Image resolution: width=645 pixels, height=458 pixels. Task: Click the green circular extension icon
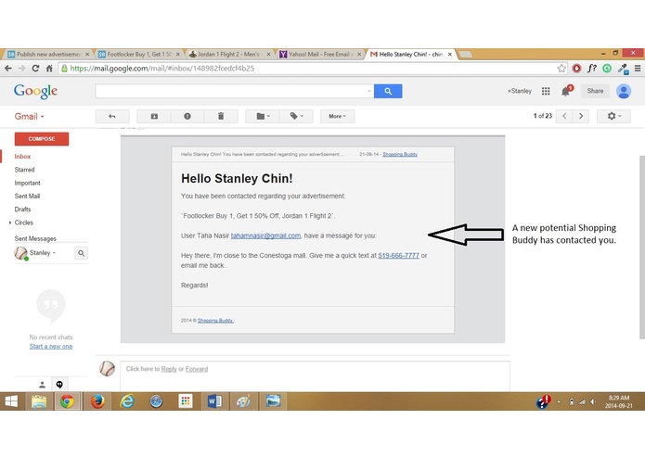pos(607,69)
